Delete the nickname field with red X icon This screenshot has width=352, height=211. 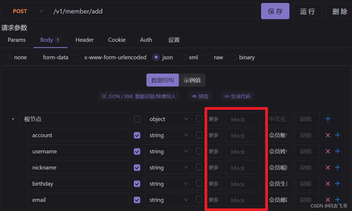pos(328,167)
